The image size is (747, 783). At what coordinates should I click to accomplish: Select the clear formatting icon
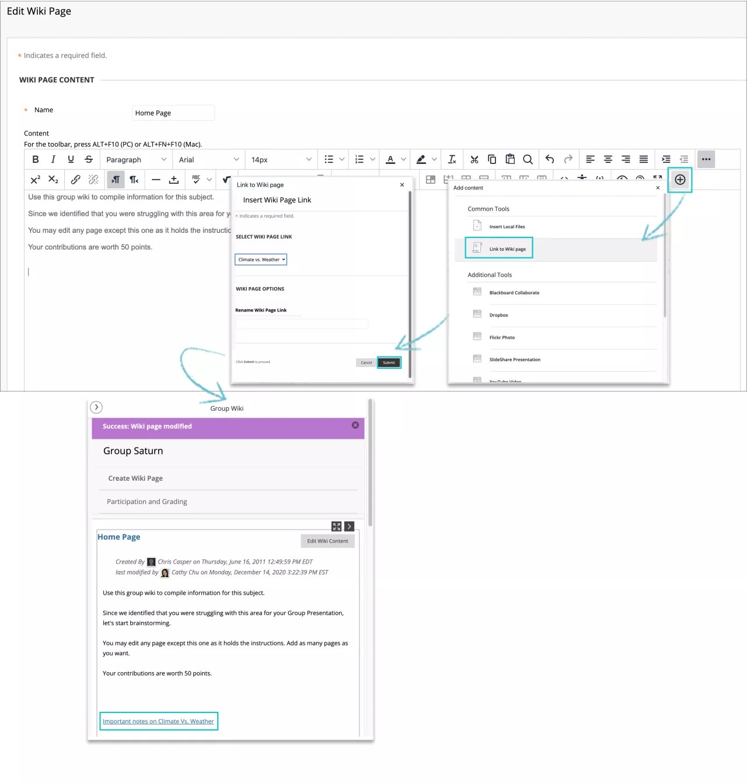coord(451,159)
